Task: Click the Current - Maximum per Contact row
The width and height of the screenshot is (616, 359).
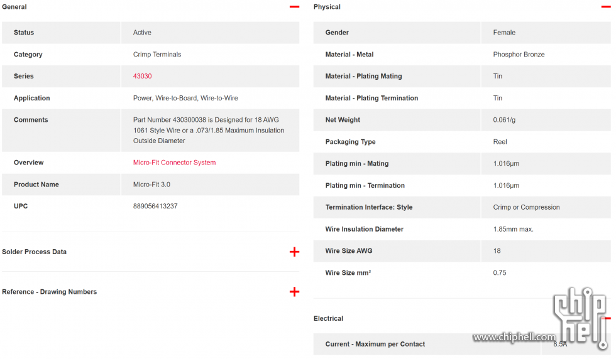Action: tap(462, 344)
